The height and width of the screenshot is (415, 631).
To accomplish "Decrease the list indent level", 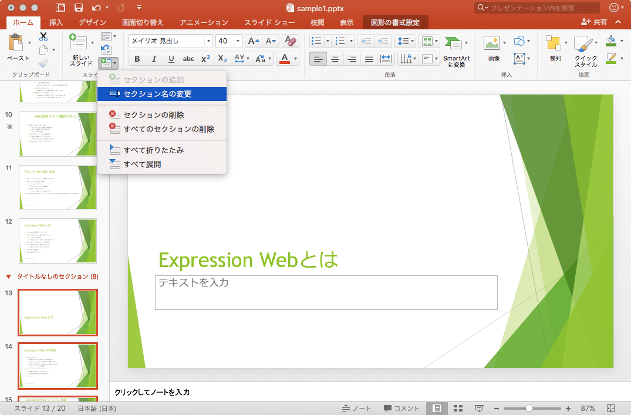I will 366,41.
